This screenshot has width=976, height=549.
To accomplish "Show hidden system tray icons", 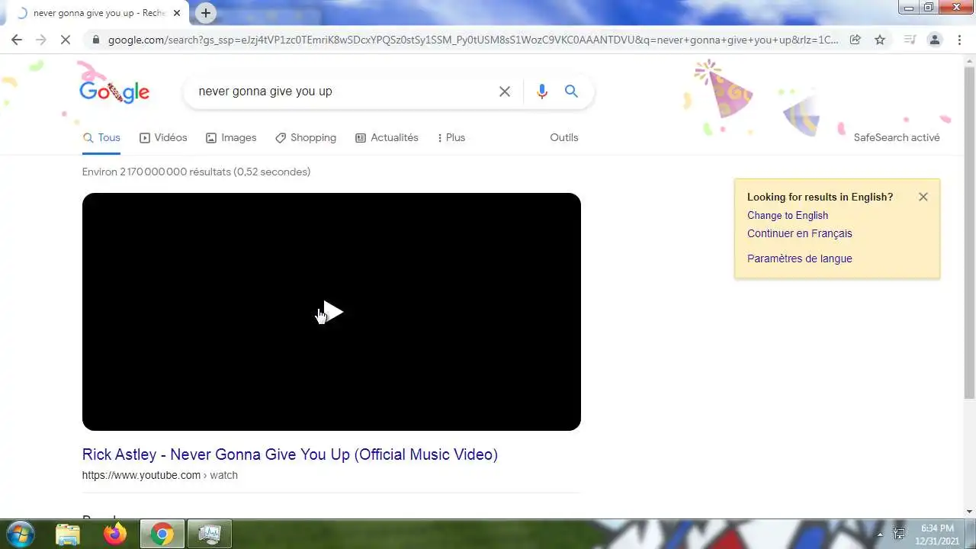I will pos(880,535).
